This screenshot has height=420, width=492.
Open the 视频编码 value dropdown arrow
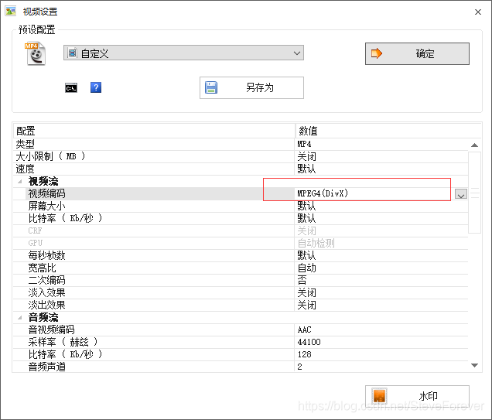460,194
